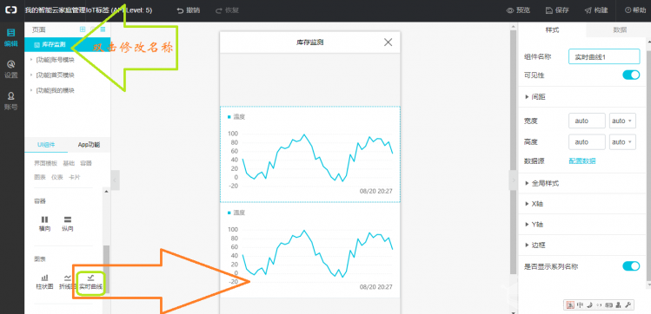Open the 账号 (Account) sidebar section
This screenshot has height=314, width=651.
[x=11, y=101]
